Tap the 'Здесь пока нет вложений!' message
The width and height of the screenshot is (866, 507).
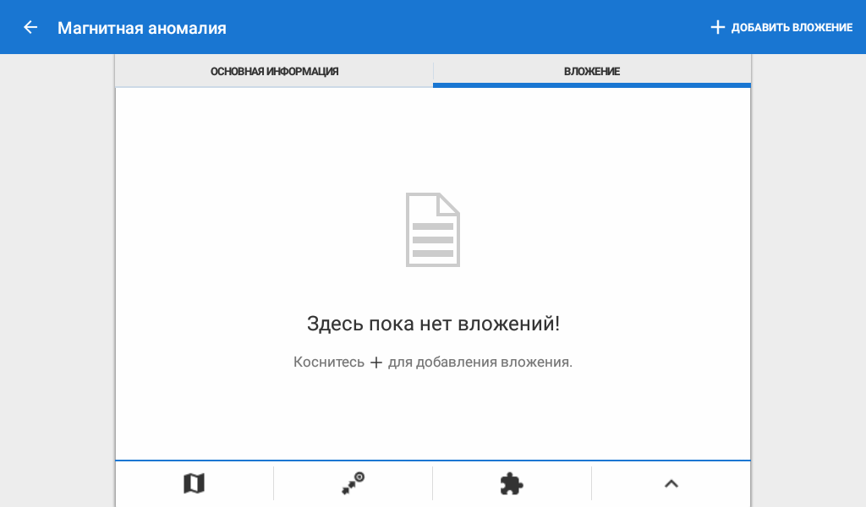[x=433, y=324]
